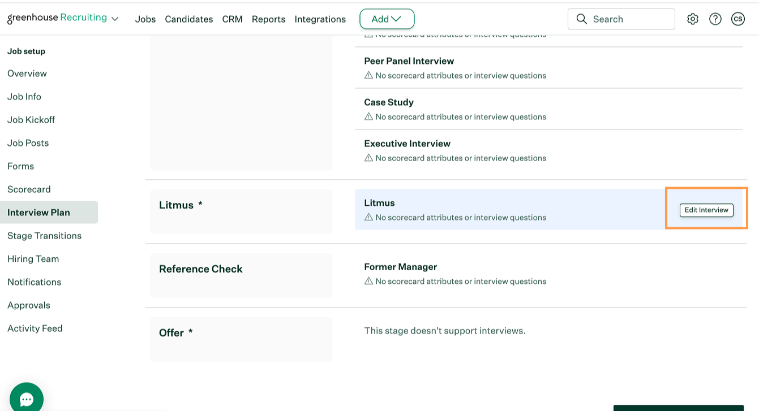Go to Jobs in top navigation
This screenshot has height=411, width=759.
click(145, 19)
